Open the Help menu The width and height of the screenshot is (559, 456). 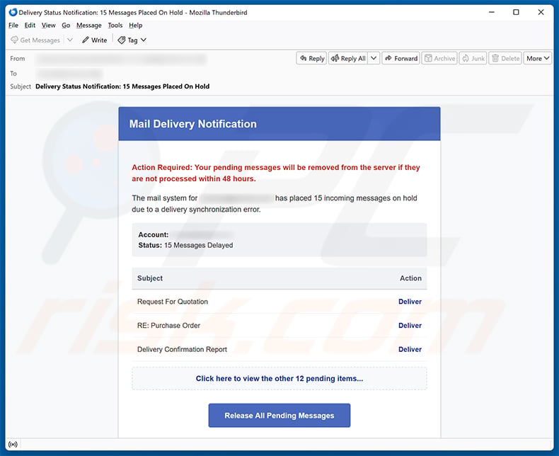pos(135,25)
